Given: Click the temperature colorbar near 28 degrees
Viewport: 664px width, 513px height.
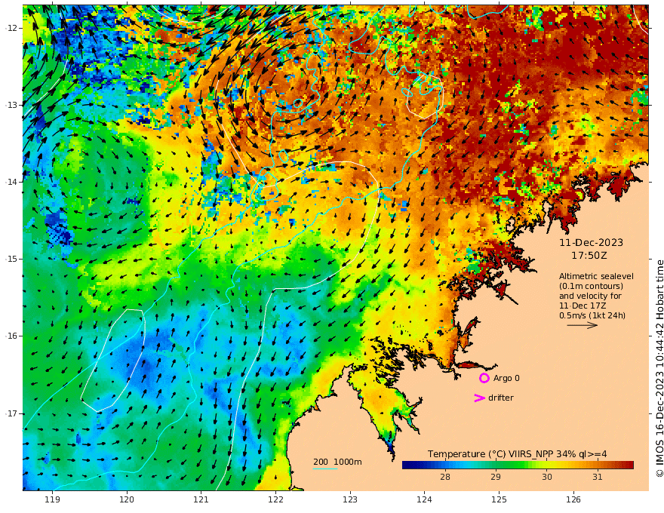Looking at the screenshot, I should click(x=445, y=465).
